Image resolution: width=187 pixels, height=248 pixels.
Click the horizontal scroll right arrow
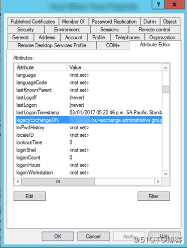[x=158, y=182]
